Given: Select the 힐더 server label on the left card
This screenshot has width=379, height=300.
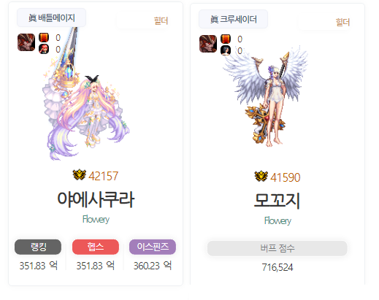Looking at the screenshot, I should click(161, 21).
